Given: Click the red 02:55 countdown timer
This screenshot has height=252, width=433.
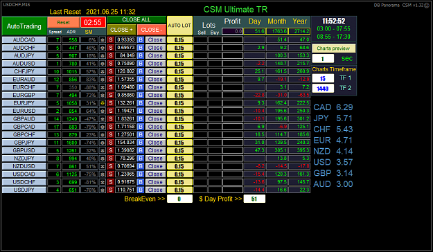Looking at the screenshot, I should [x=93, y=22].
